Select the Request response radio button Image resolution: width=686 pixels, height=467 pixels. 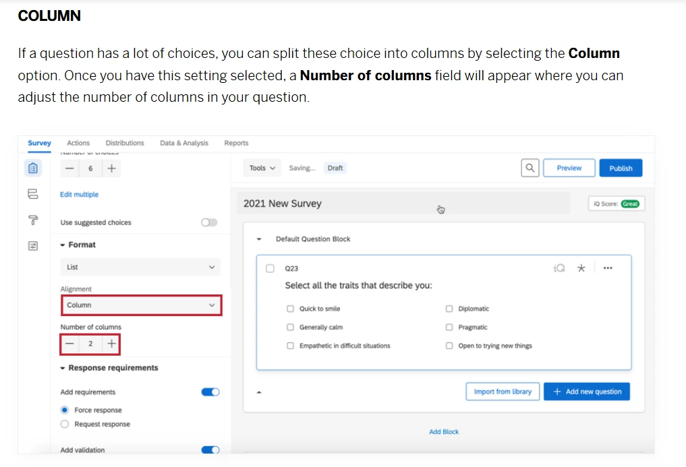(x=65, y=424)
